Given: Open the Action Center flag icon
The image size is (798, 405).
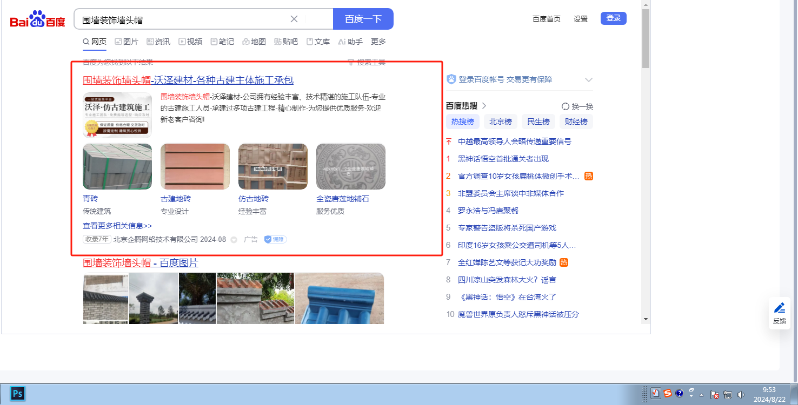Looking at the screenshot, I should tap(714, 395).
